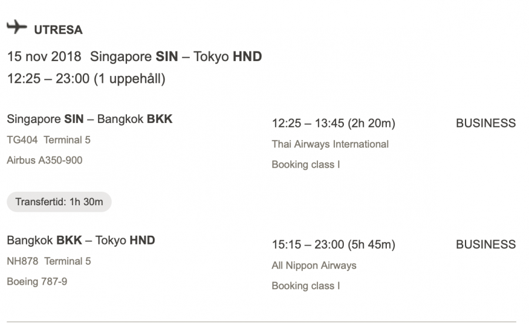Select the UTRESA section heading
Screen dimensions: 529x324
(58, 30)
